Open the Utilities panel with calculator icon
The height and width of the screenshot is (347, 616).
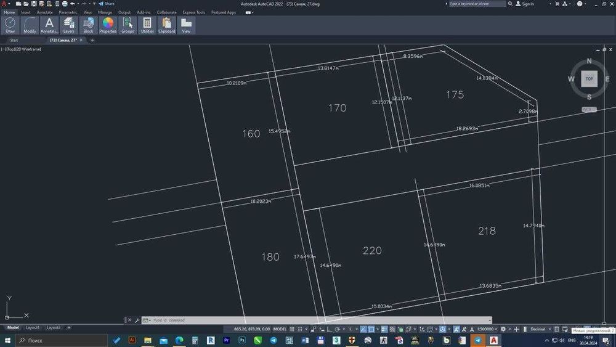(147, 25)
